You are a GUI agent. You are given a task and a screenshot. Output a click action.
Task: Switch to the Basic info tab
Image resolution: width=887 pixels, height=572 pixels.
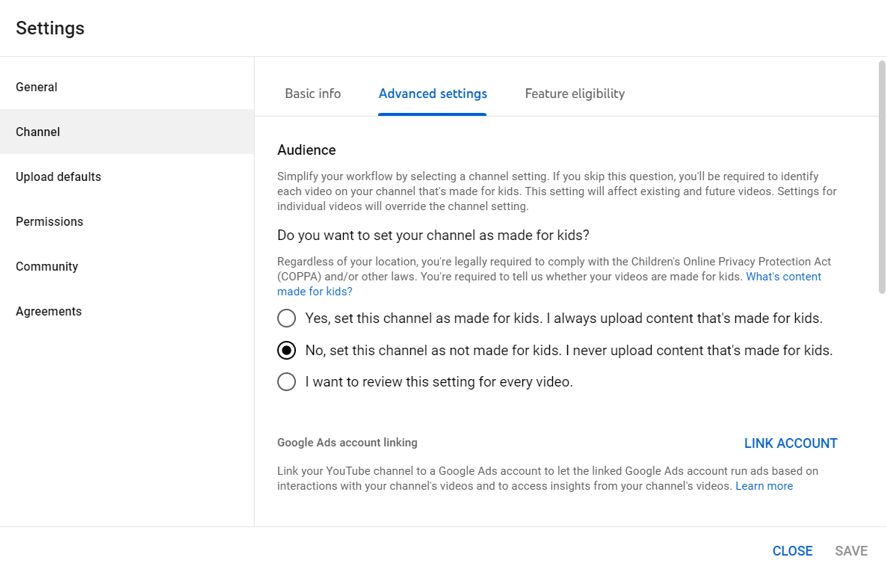click(x=313, y=93)
